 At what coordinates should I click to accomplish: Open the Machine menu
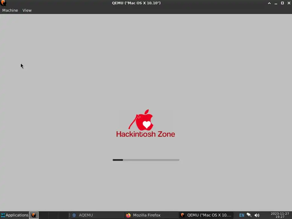point(10,11)
